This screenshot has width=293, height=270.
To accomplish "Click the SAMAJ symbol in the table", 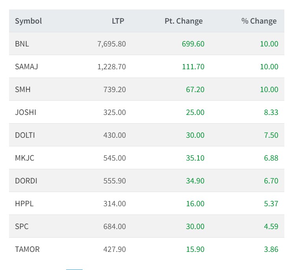I will [x=26, y=67].
